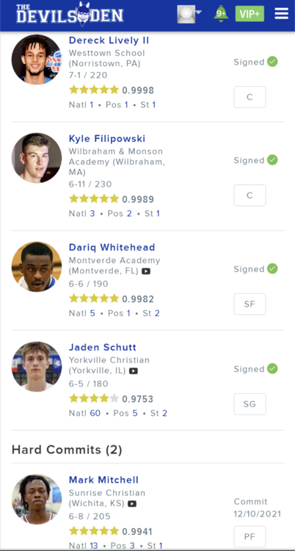Click the VIP+ button
This screenshot has height=551, width=295.
250,14
